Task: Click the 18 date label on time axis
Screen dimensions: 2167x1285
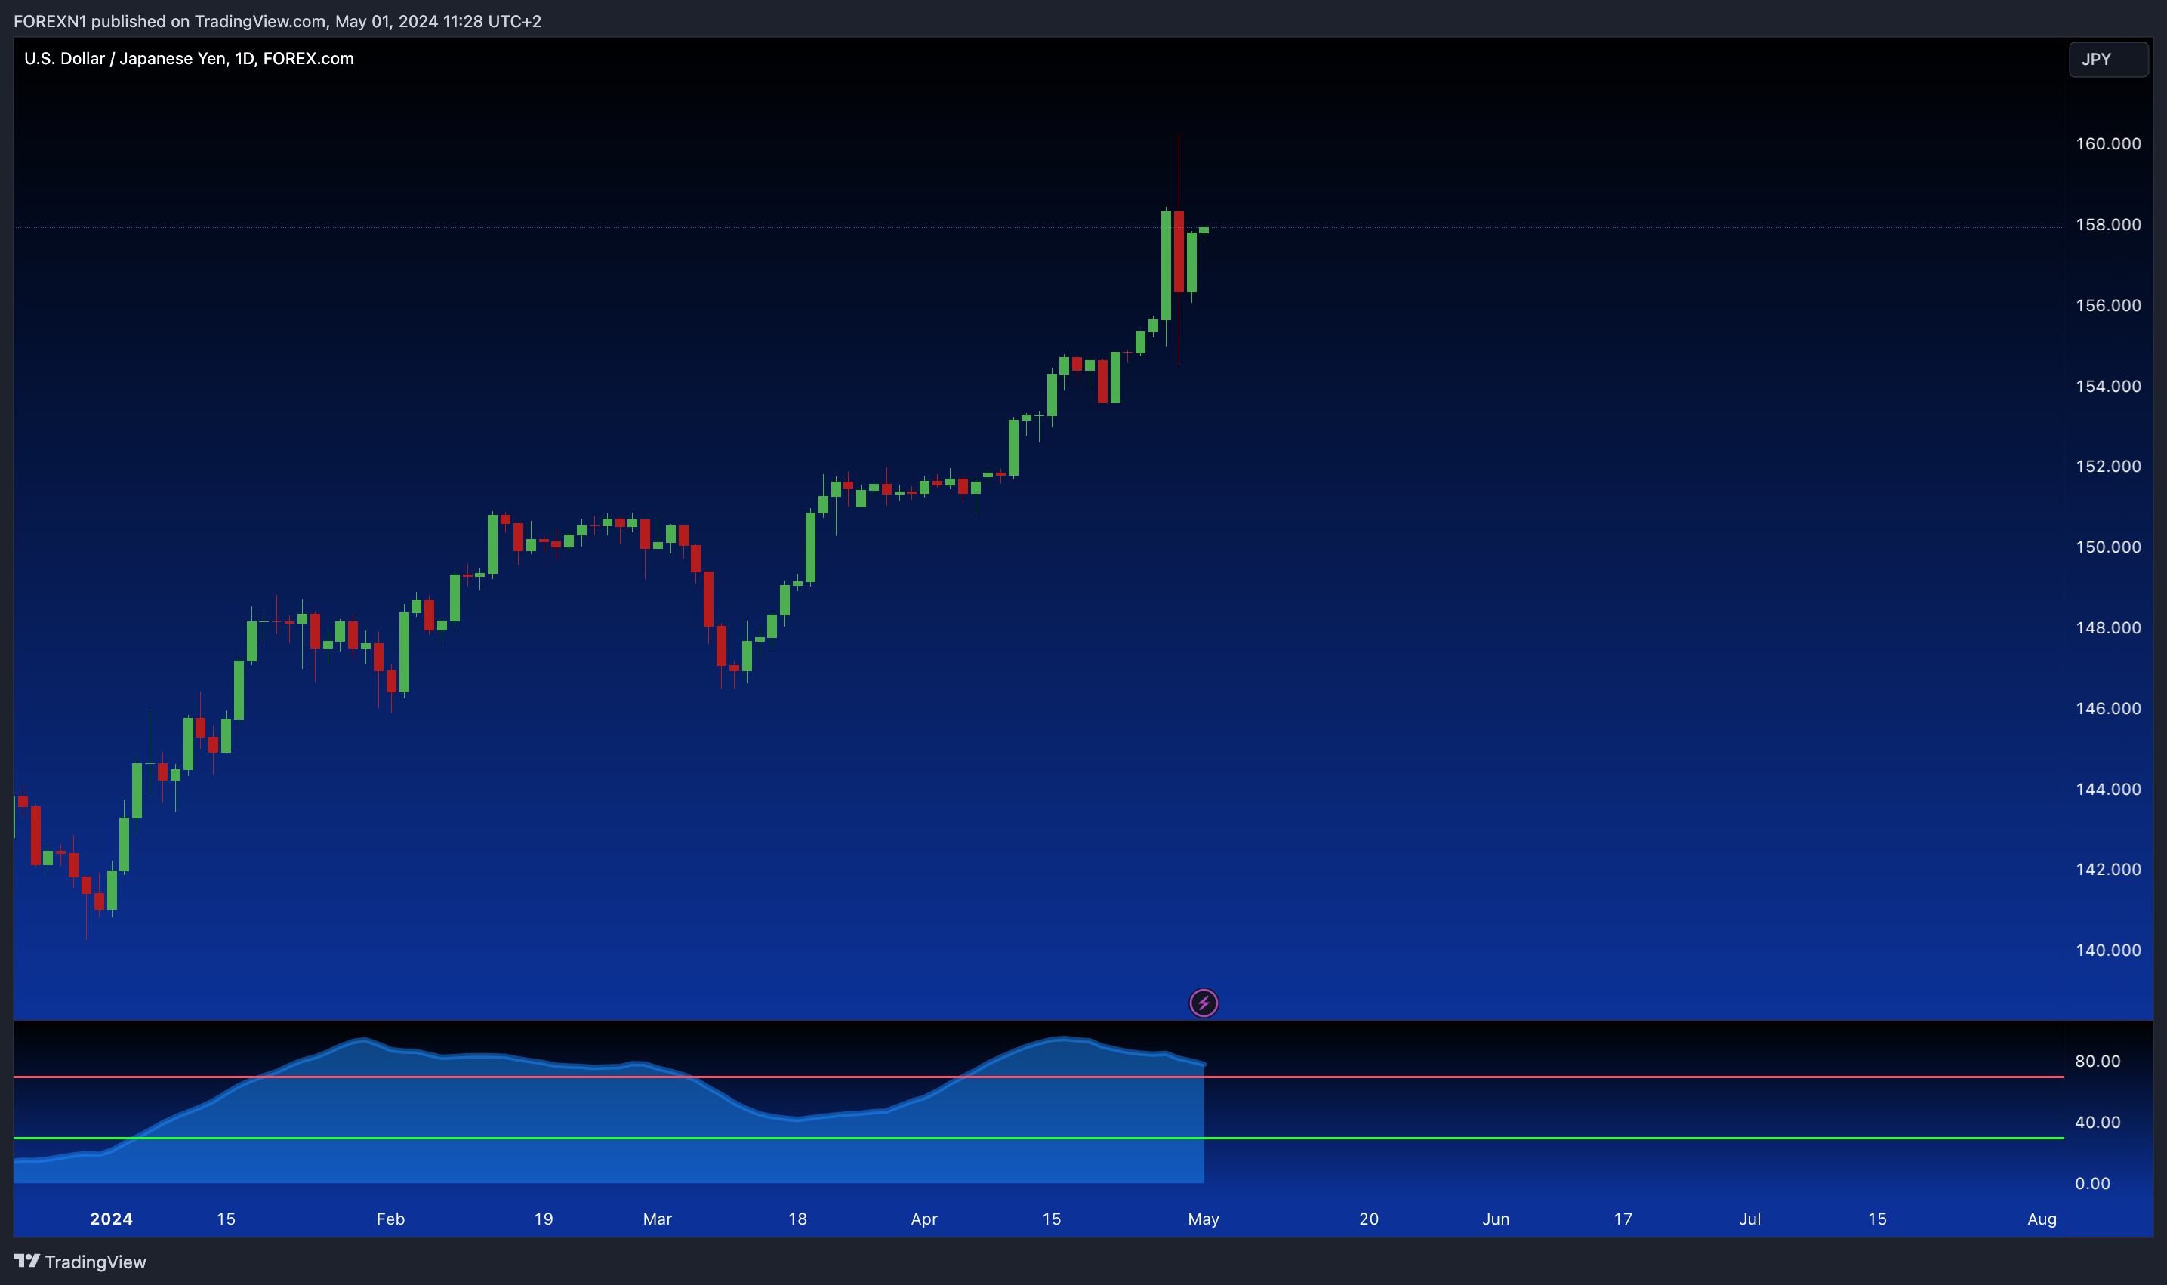Action: [797, 1219]
